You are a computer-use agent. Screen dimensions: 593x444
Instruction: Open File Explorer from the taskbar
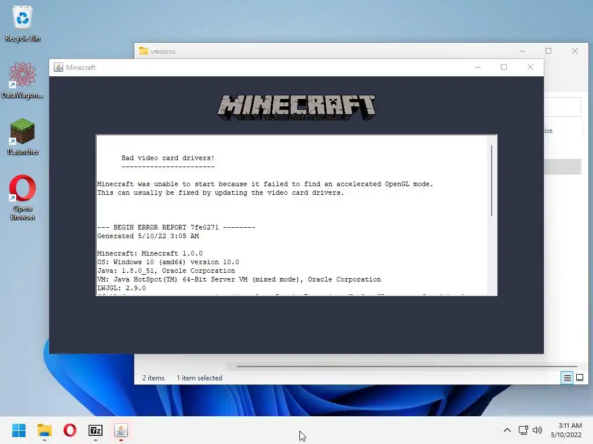click(44, 430)
